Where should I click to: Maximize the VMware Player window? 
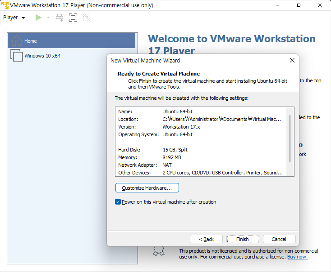coord(299,5)
